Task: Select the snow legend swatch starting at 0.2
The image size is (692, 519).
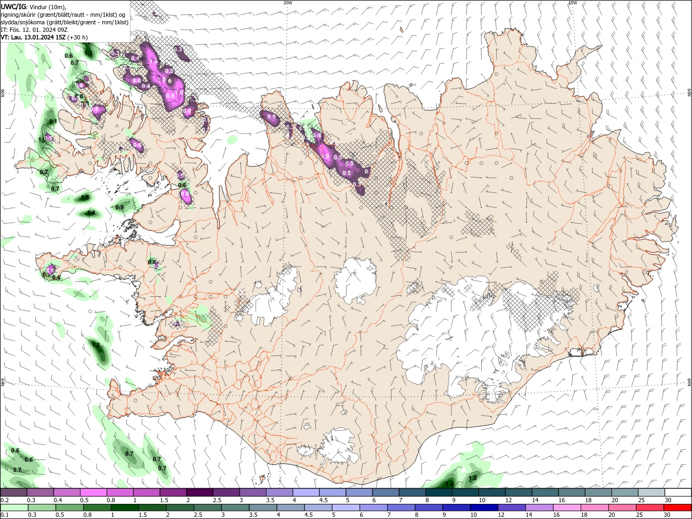Action: click(x=14, y=492)
